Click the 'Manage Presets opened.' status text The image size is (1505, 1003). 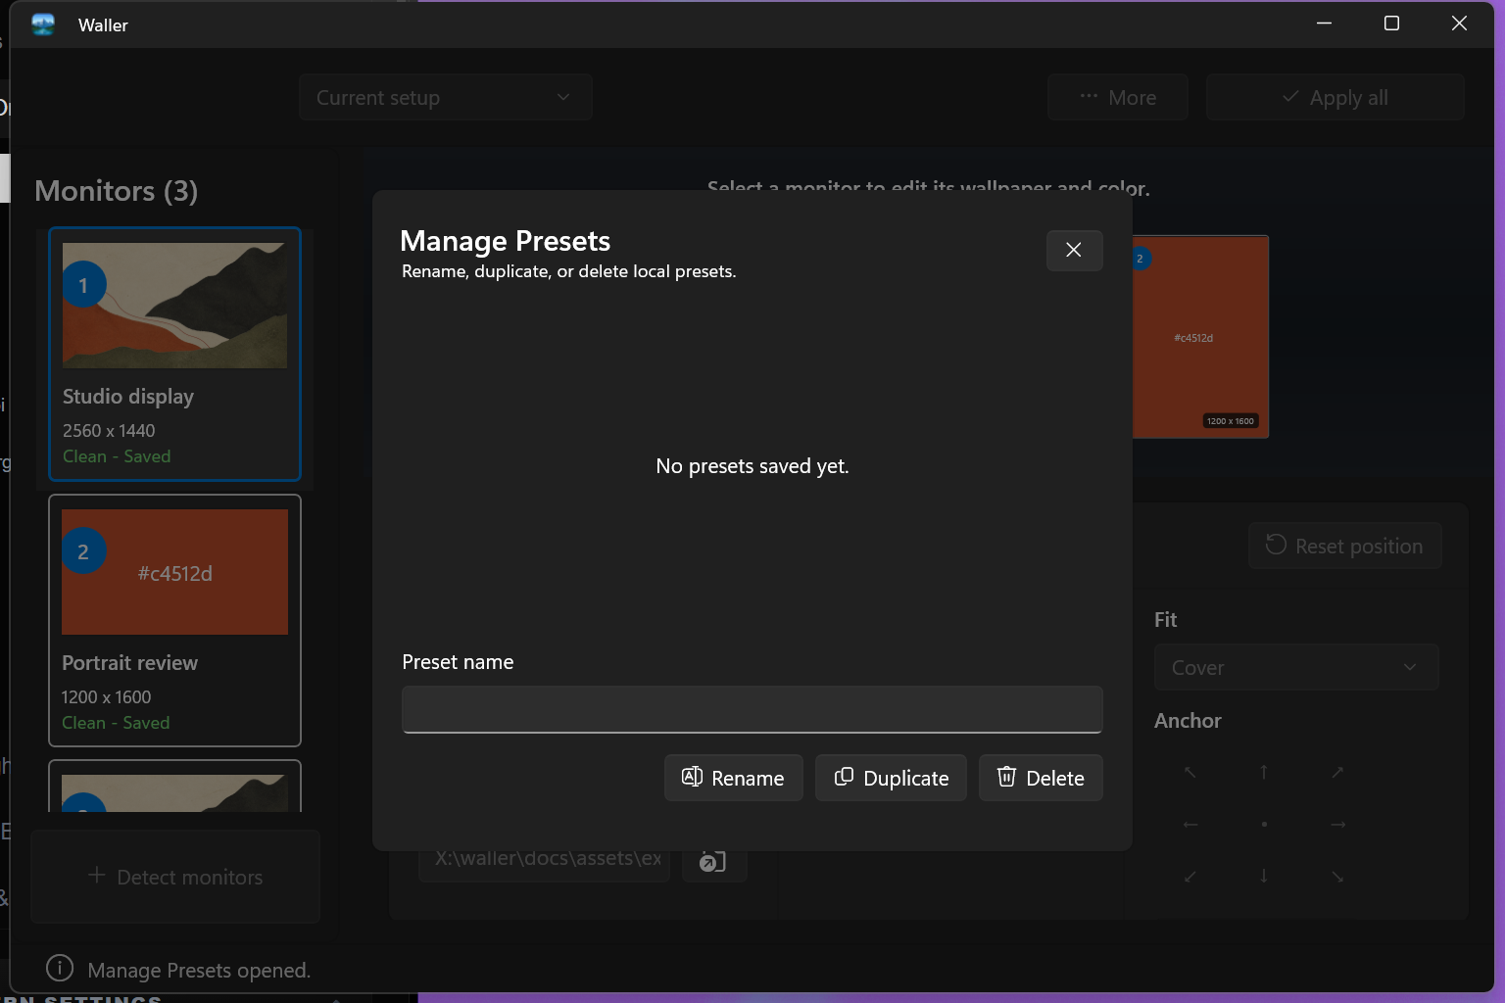(x=199, y=970)
